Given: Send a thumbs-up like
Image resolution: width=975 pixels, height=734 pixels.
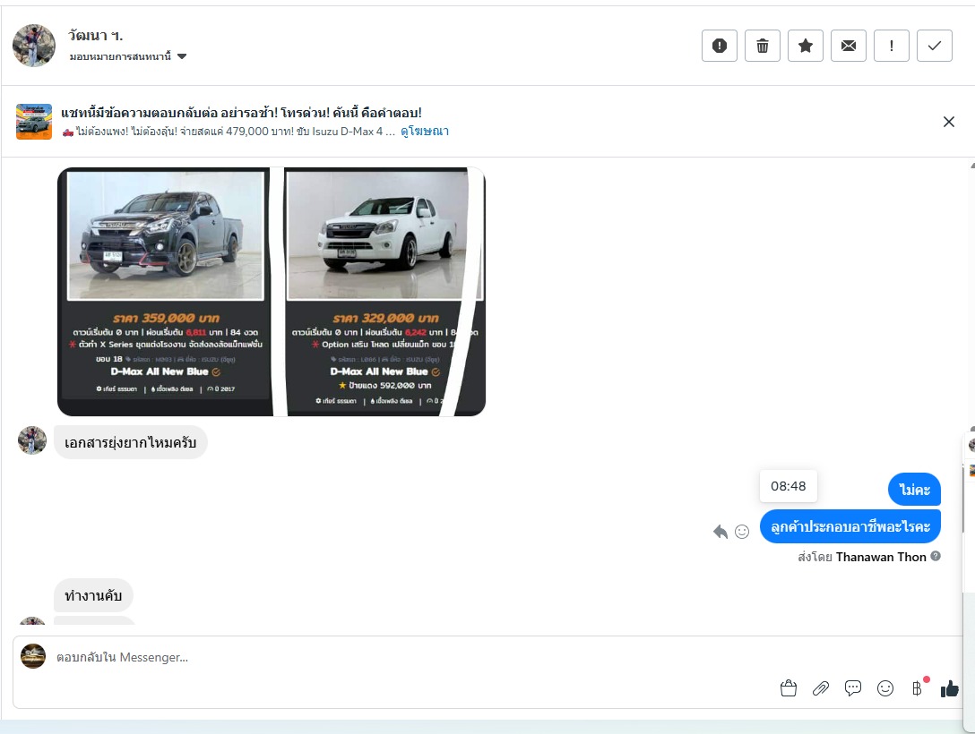Looking at the screenshot, I should (x=950, y=688).
